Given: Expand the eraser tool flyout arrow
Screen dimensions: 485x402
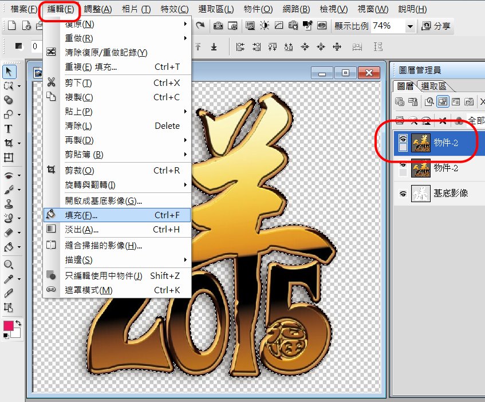Looking at the screenshot, I should 19,233.
